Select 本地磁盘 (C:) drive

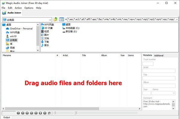tap(71, 28)
